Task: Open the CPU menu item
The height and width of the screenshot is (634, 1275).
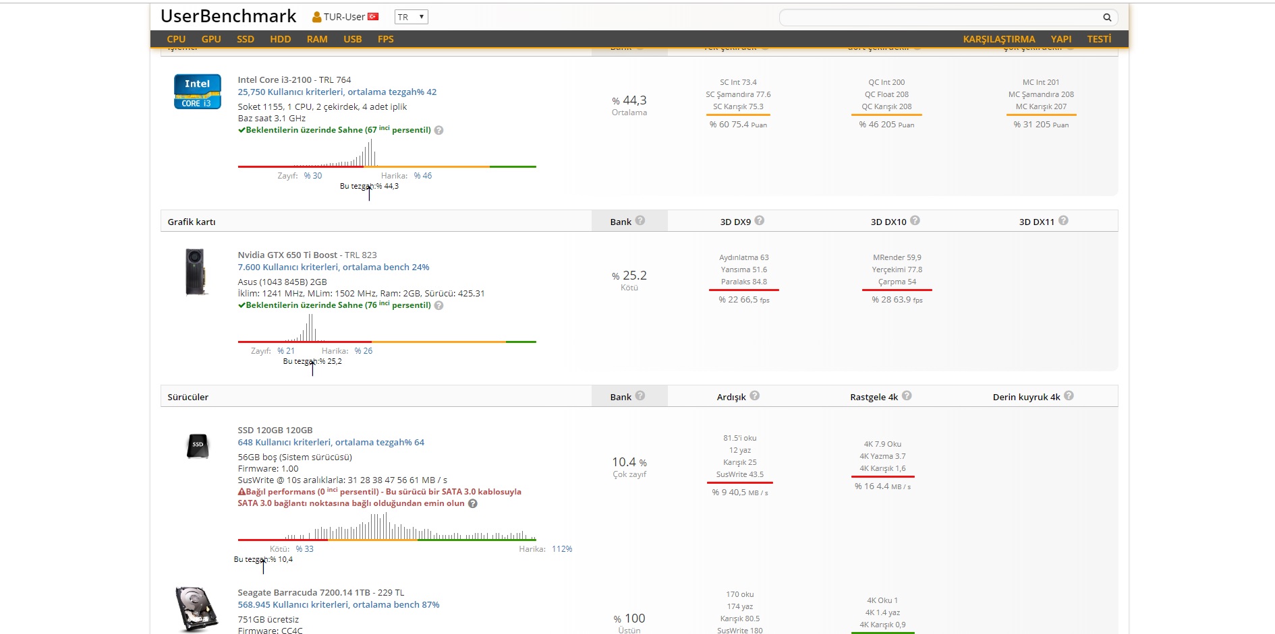Action: click(176, 39)
